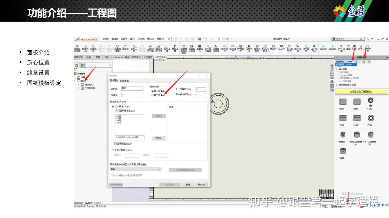Click the 浏览 button
The height and width of the screenshot is (218, 389).
pyautogui.click(x=159, y=138)
